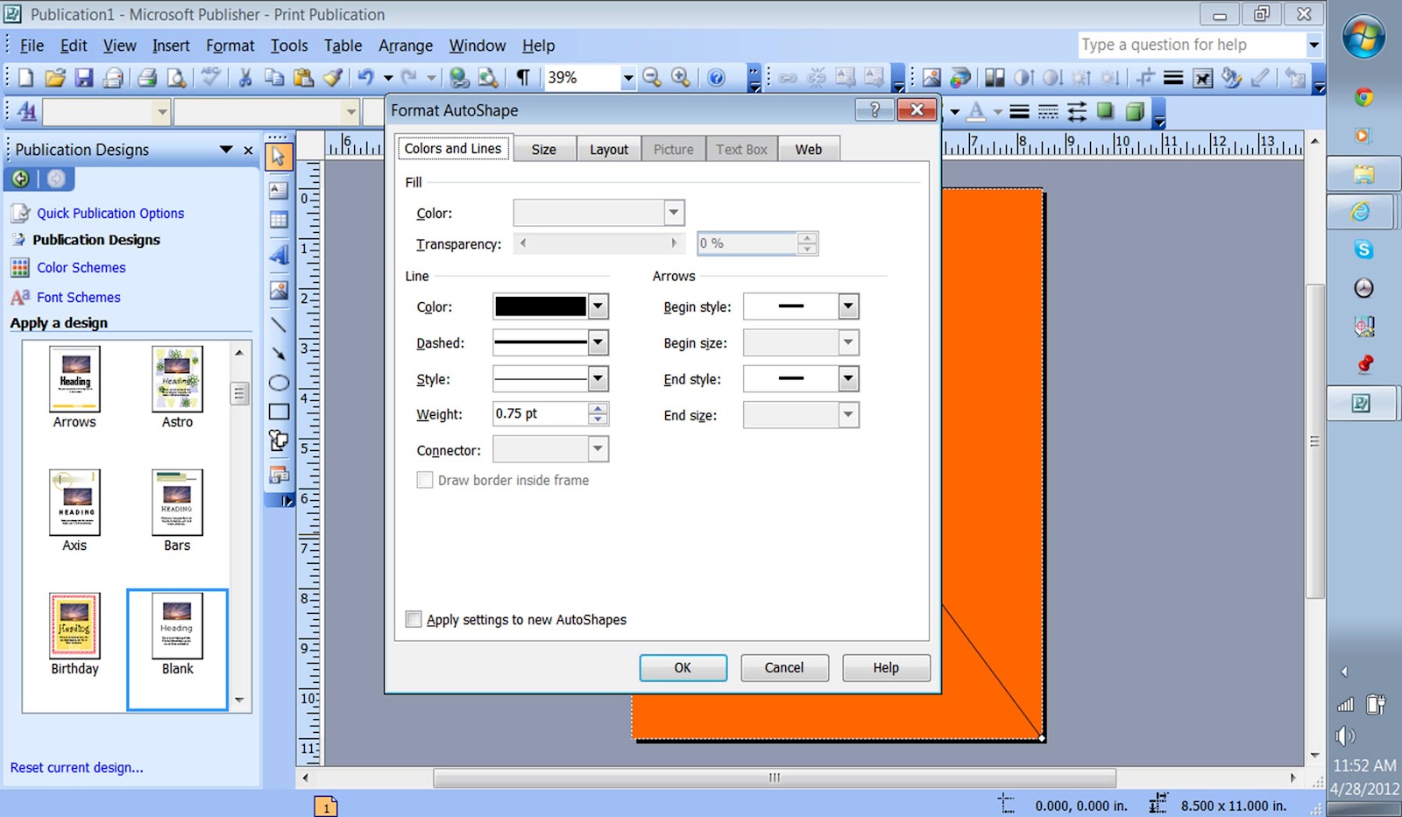Open Quick Publication Options link
This screenshot has width=1402, height=817.
[110, 213]
